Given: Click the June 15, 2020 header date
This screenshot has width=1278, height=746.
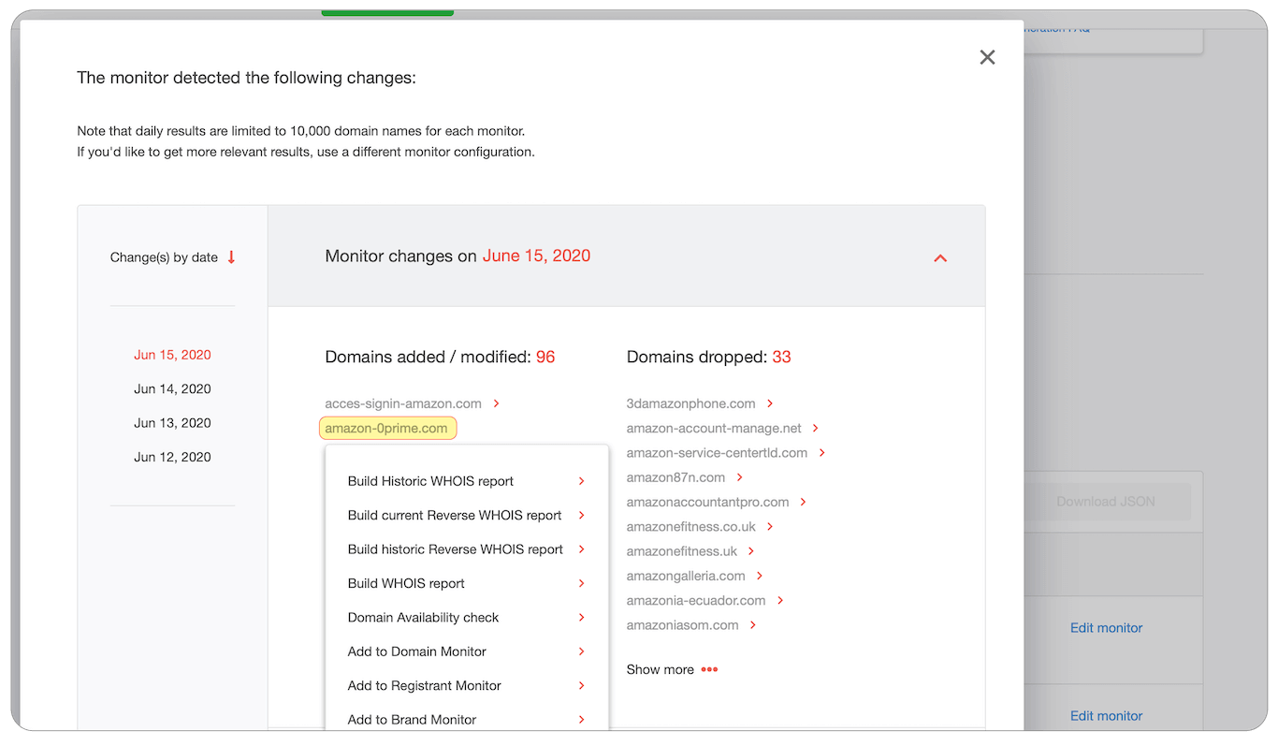Looking at the screenshot, I should point(536,256).
